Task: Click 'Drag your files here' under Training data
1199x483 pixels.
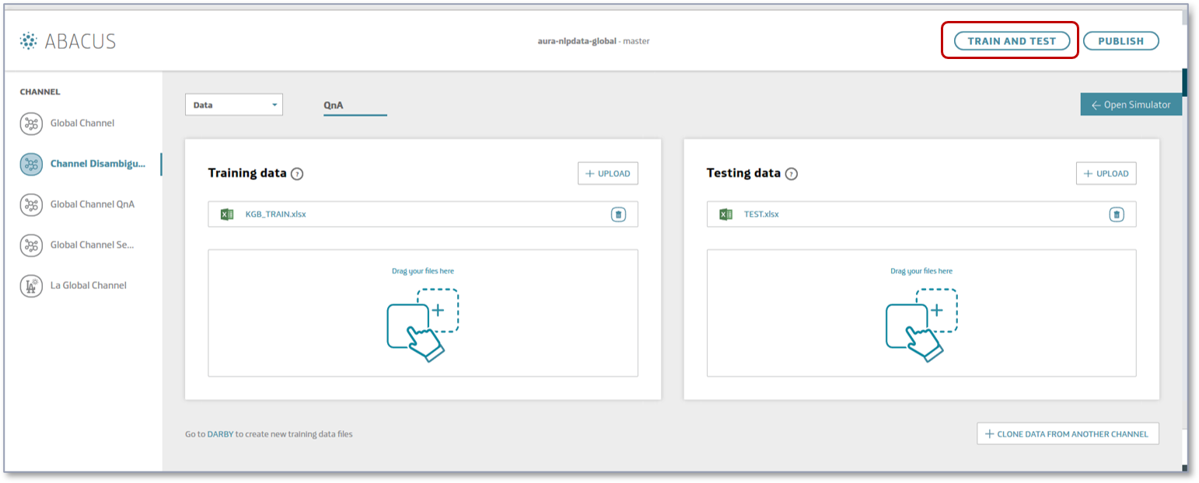Action: [423, 271]
